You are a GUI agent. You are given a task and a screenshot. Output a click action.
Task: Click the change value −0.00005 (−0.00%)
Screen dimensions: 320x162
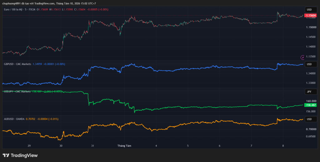tap(97, 9)
